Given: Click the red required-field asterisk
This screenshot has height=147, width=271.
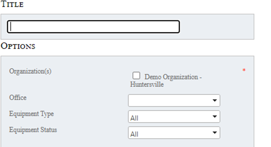Looking at the screenshot, I should [x=244, y=70].
